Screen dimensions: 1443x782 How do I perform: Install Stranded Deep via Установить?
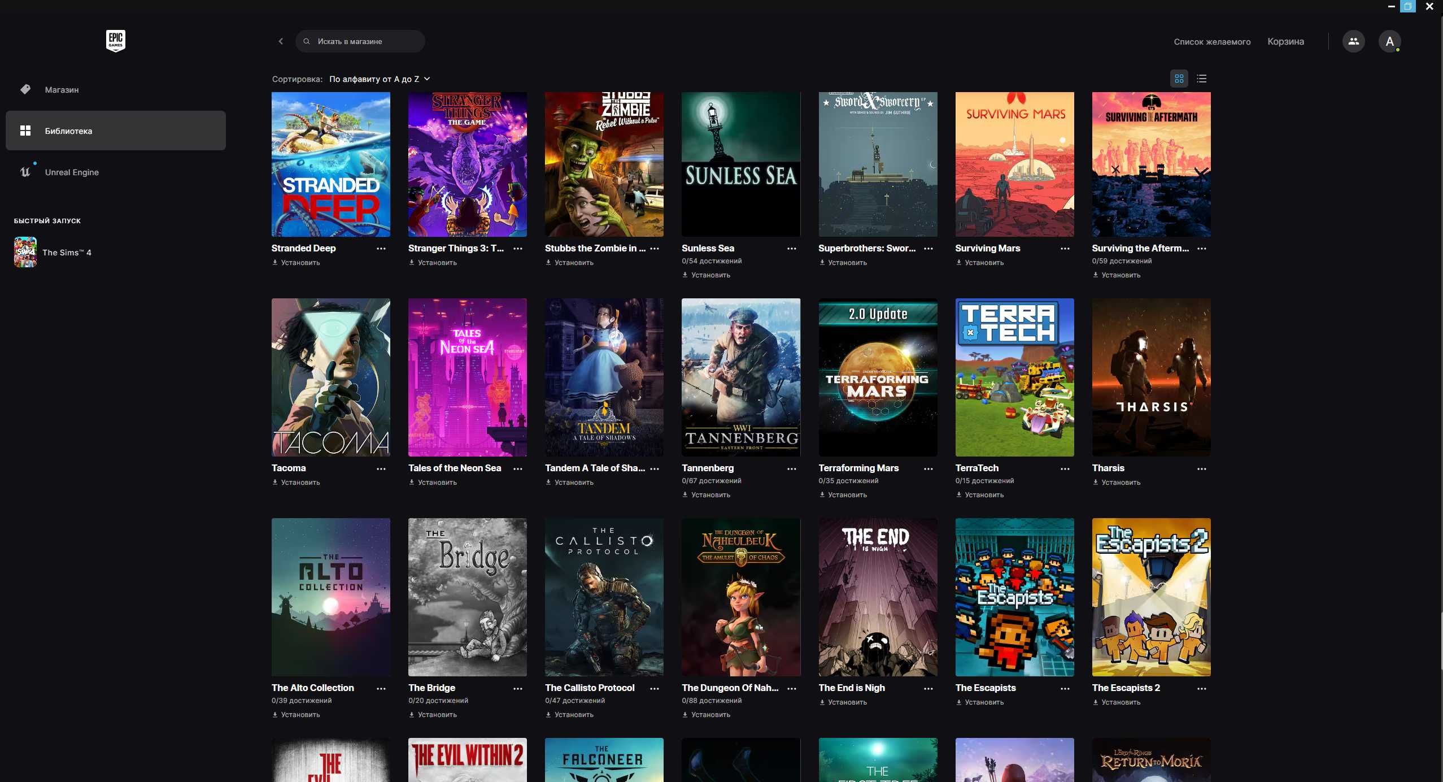[x=296, y=263]
